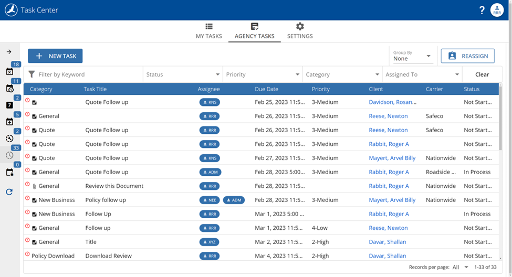This screenshot has width=512, height=277.
Task: Click the Task Center logo icon
Action: (x=11, y=10)
